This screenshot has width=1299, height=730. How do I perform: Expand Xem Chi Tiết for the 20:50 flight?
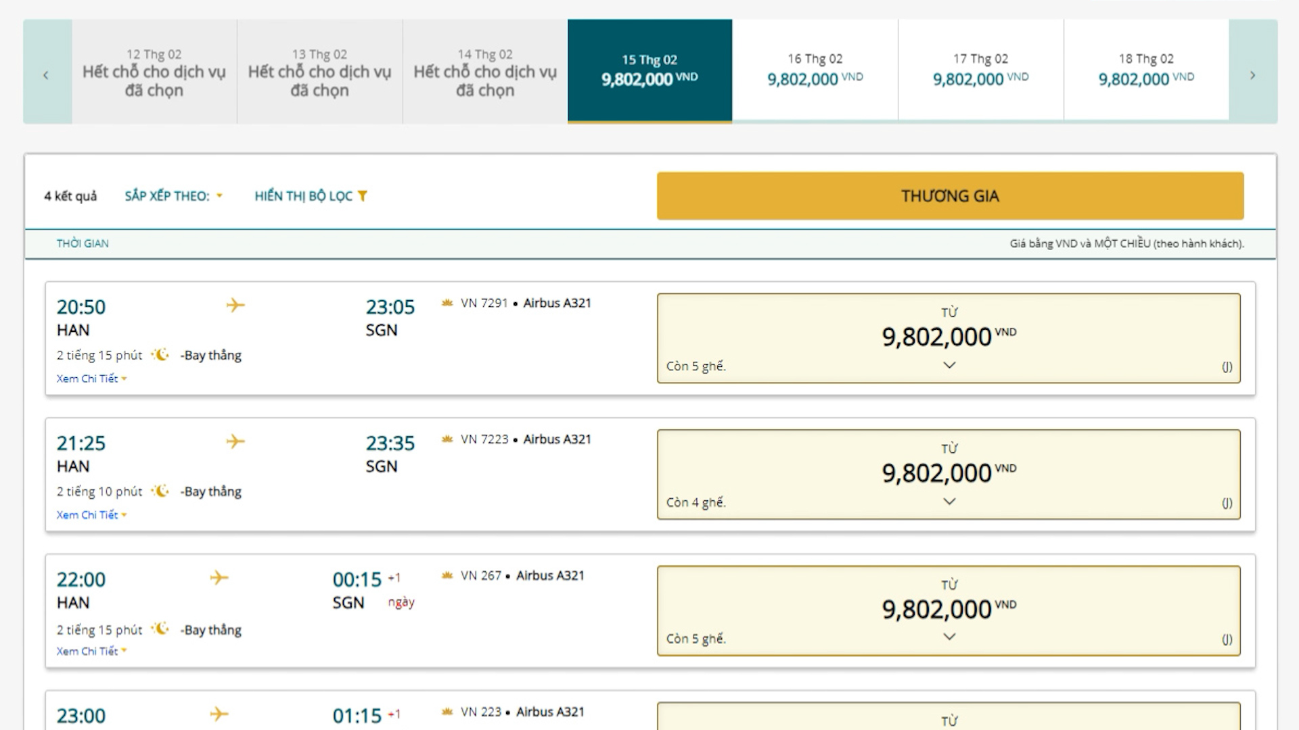click(x=91, y=379)
